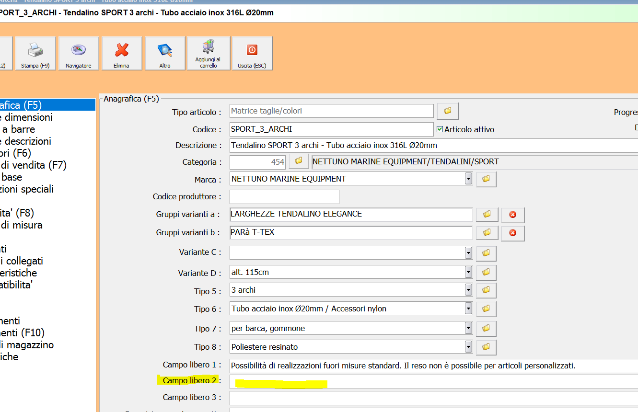
Task: Delete the record with Elimina
Action: [x=122, y=53]
